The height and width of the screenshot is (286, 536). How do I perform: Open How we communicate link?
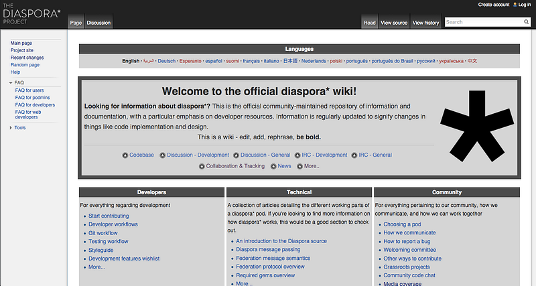pos(409,232)
